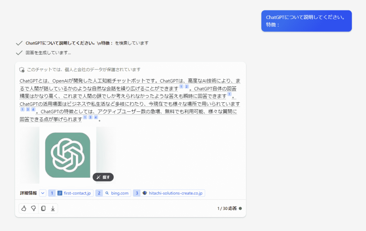Click citation 1 after 瞬時に回答できます
The image size is (366, 231).
tap(229, 94)
